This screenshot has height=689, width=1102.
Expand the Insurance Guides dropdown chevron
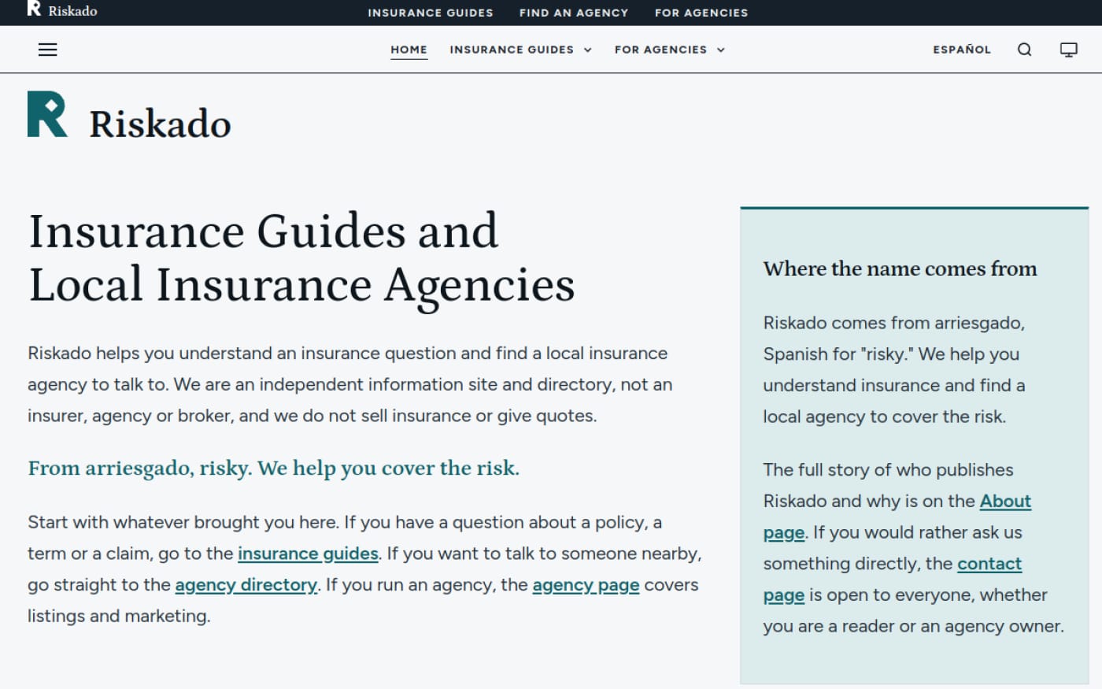pos(588,50)
